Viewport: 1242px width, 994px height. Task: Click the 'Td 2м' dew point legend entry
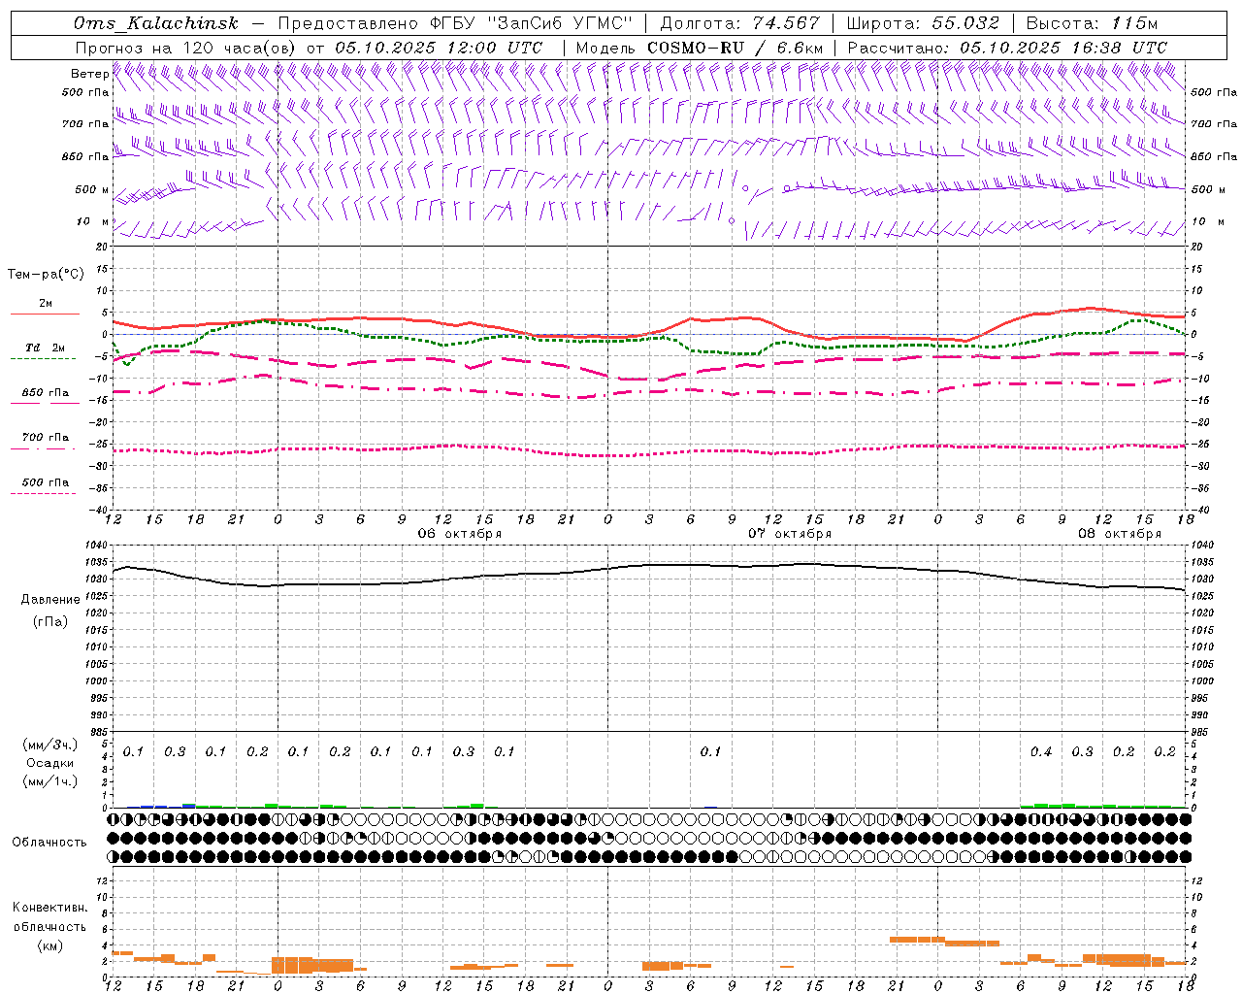[46, 348]
